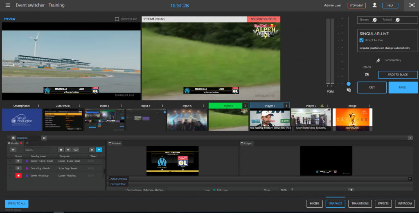Switch to the MIXERS tab
This screenshot has width=419, height=213.
tap(314, 204)
